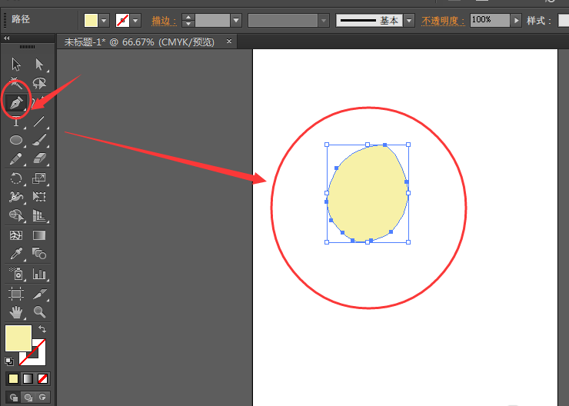Click the stroke weight input field
569x406 pixels.
[x=213, y=20]
